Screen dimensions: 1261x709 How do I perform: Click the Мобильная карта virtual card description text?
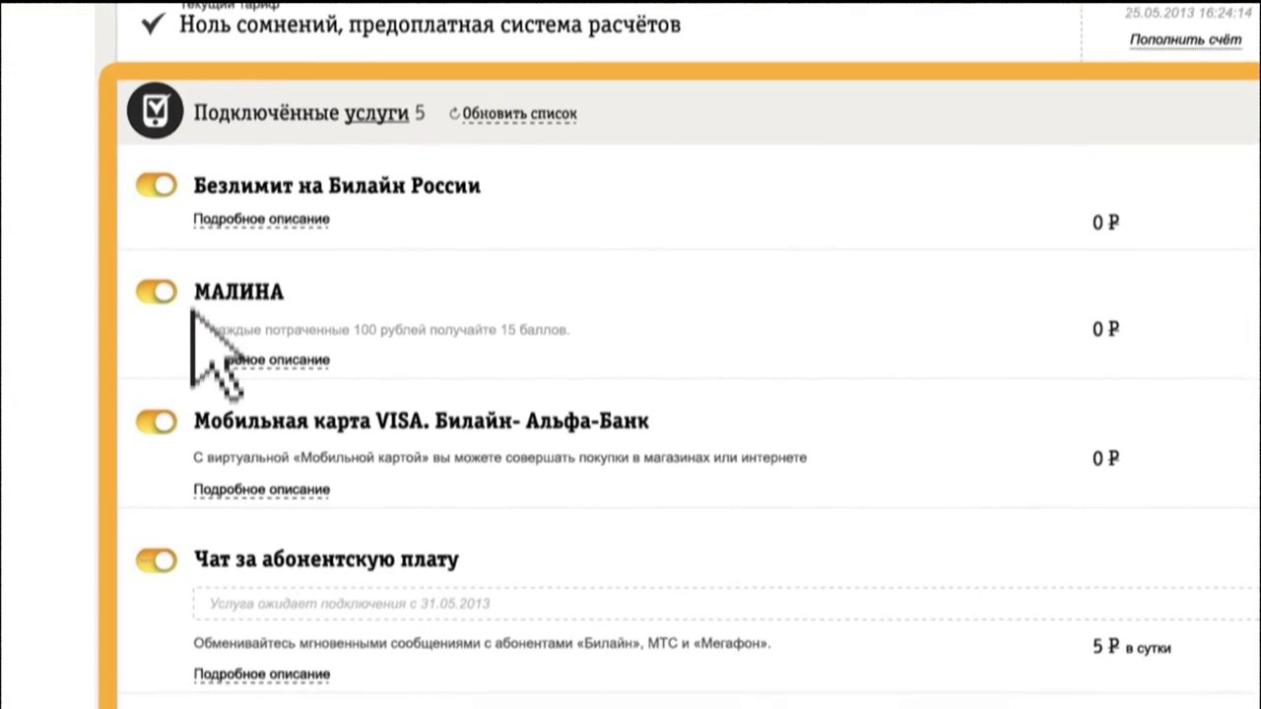(x=499, y=457)
